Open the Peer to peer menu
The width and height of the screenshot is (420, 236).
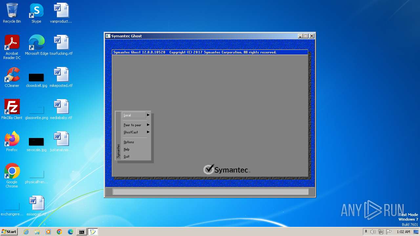[132, 125]
